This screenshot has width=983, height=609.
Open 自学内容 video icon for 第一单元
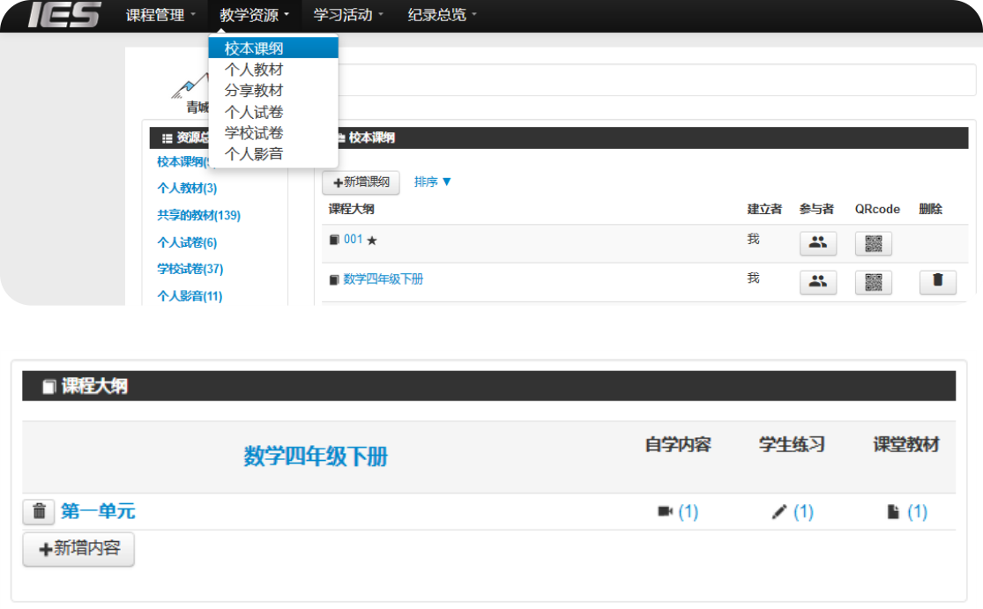pos(666,512)
